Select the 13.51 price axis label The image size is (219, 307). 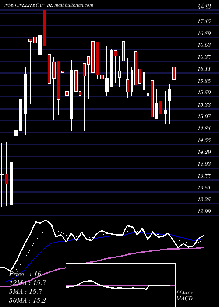[x=204, y=188]
